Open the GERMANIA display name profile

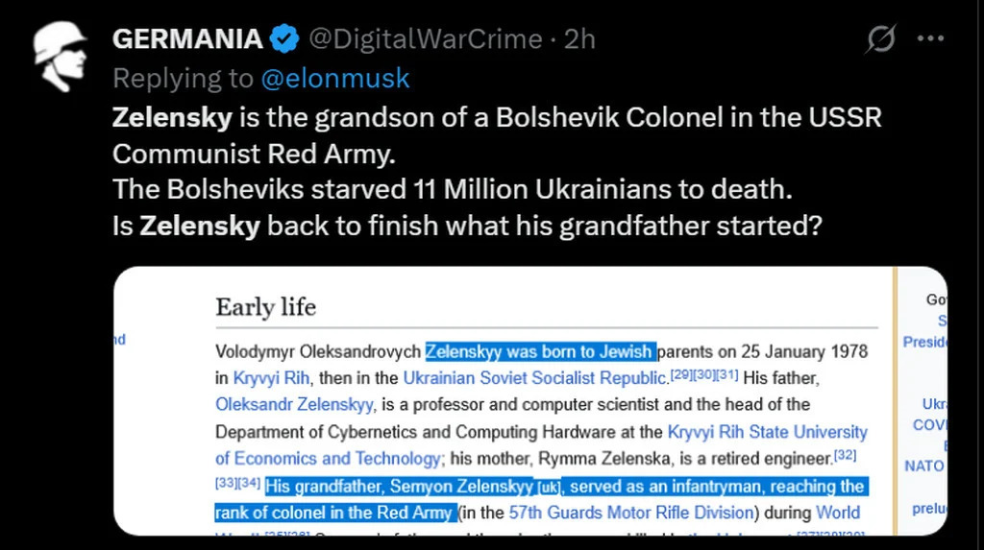187,39
